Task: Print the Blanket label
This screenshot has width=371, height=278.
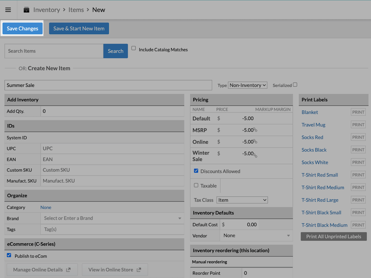Action: (358, 112)
